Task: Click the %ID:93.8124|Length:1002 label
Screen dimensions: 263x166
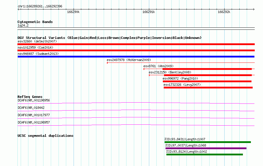Action: (186, 152)
